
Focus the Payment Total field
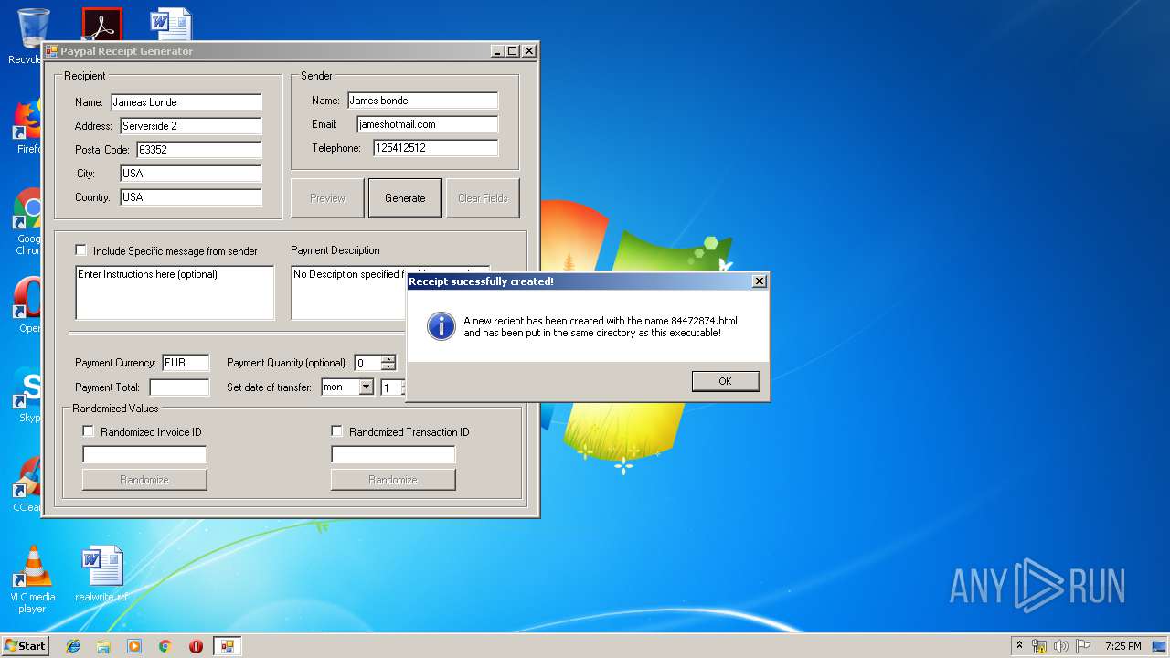(179, 387)
